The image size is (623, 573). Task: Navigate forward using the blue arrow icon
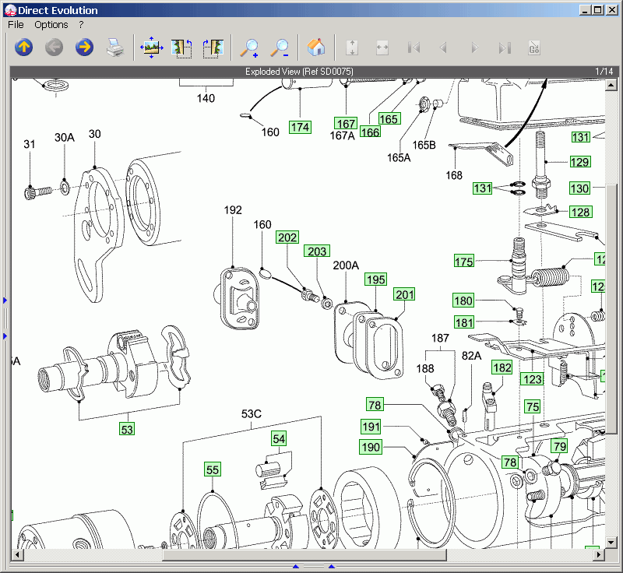click(x=84, y=47)
